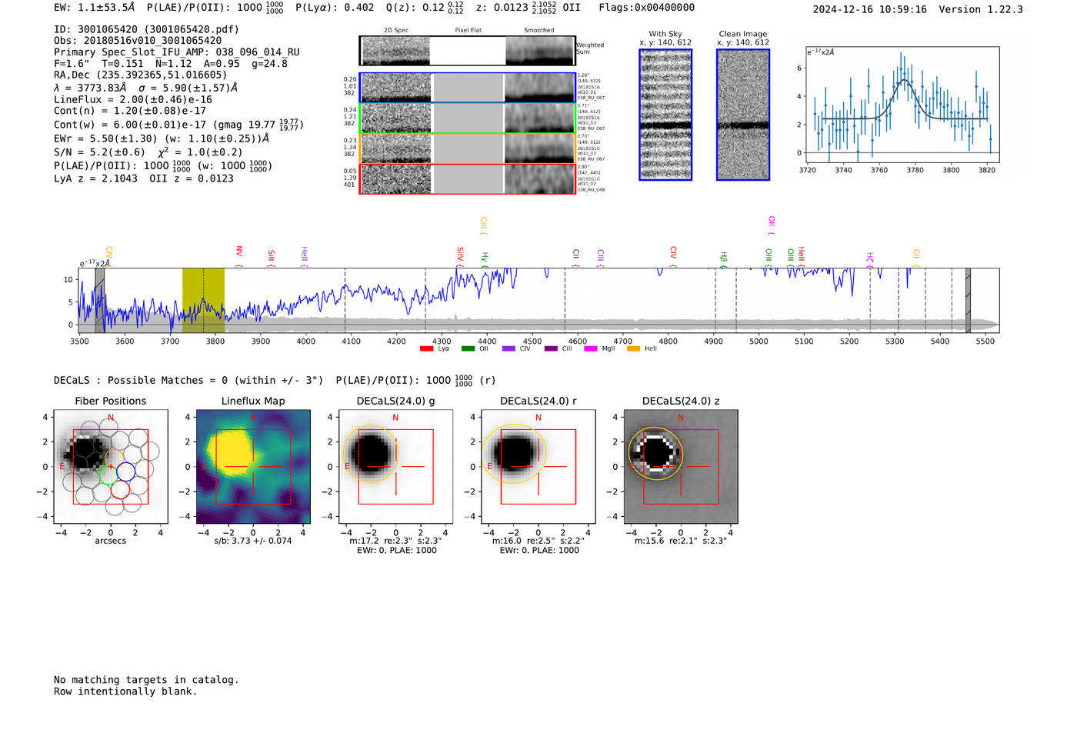Open the Lineflux Map image
Image resolution: width=1077 pixels, height=733 pixels.
253,466
